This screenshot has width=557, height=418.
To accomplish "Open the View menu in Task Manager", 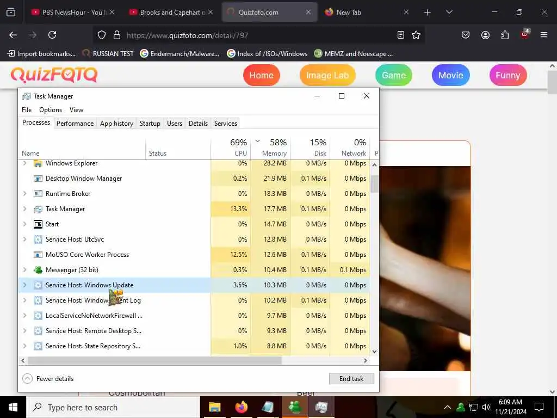I will (76, 110).
